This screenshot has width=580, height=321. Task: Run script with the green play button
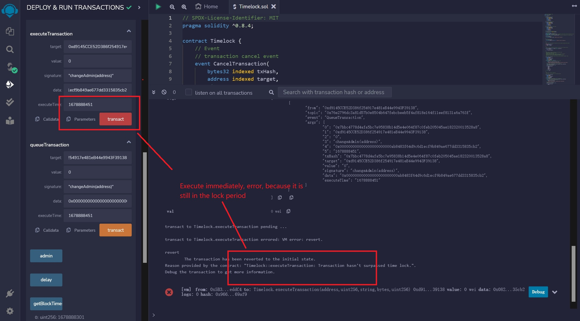[x=158, y=6]
